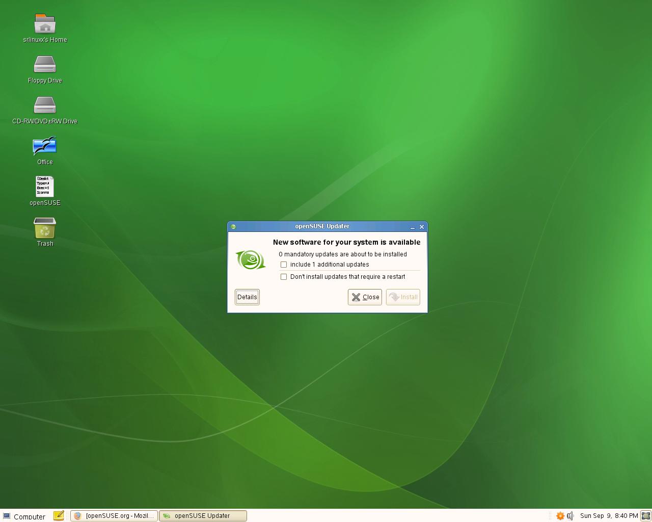Select openSUSE Updater in the taskbar
The image size is (652, 522).
coord(203,516)
